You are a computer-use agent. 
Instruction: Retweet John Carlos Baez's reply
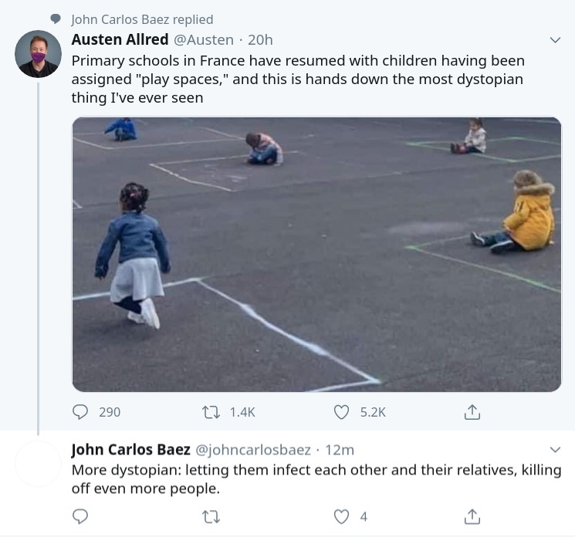pos(210,516)
